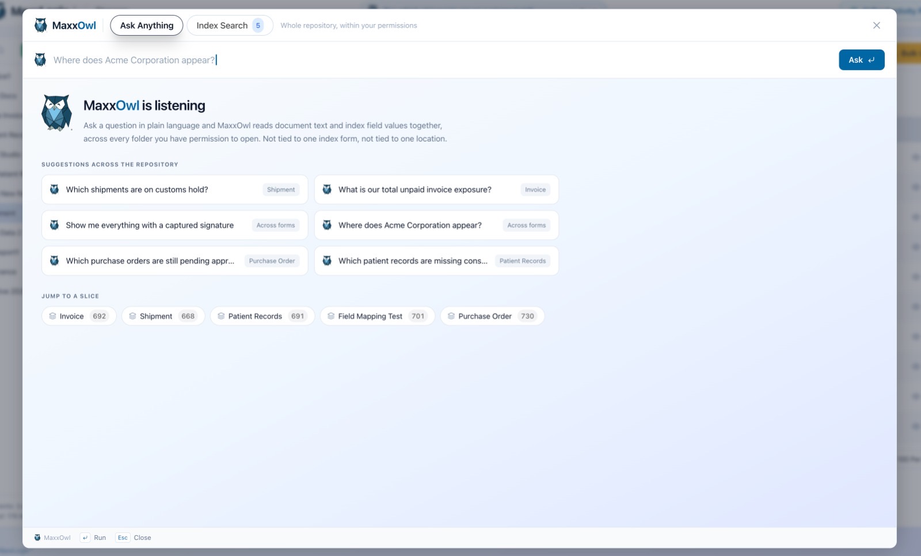Image resolution: width=921 pixels, height=556 pixels.
Task: Click the large owl mascot illustration
Action: pyautogui.click(x=56, y=113)
